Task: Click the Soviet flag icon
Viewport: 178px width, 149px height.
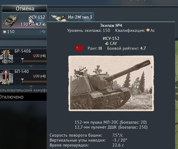Action: point(79,48)
